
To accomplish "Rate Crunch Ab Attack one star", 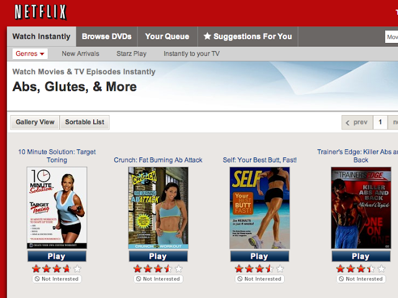I will 137,269.
